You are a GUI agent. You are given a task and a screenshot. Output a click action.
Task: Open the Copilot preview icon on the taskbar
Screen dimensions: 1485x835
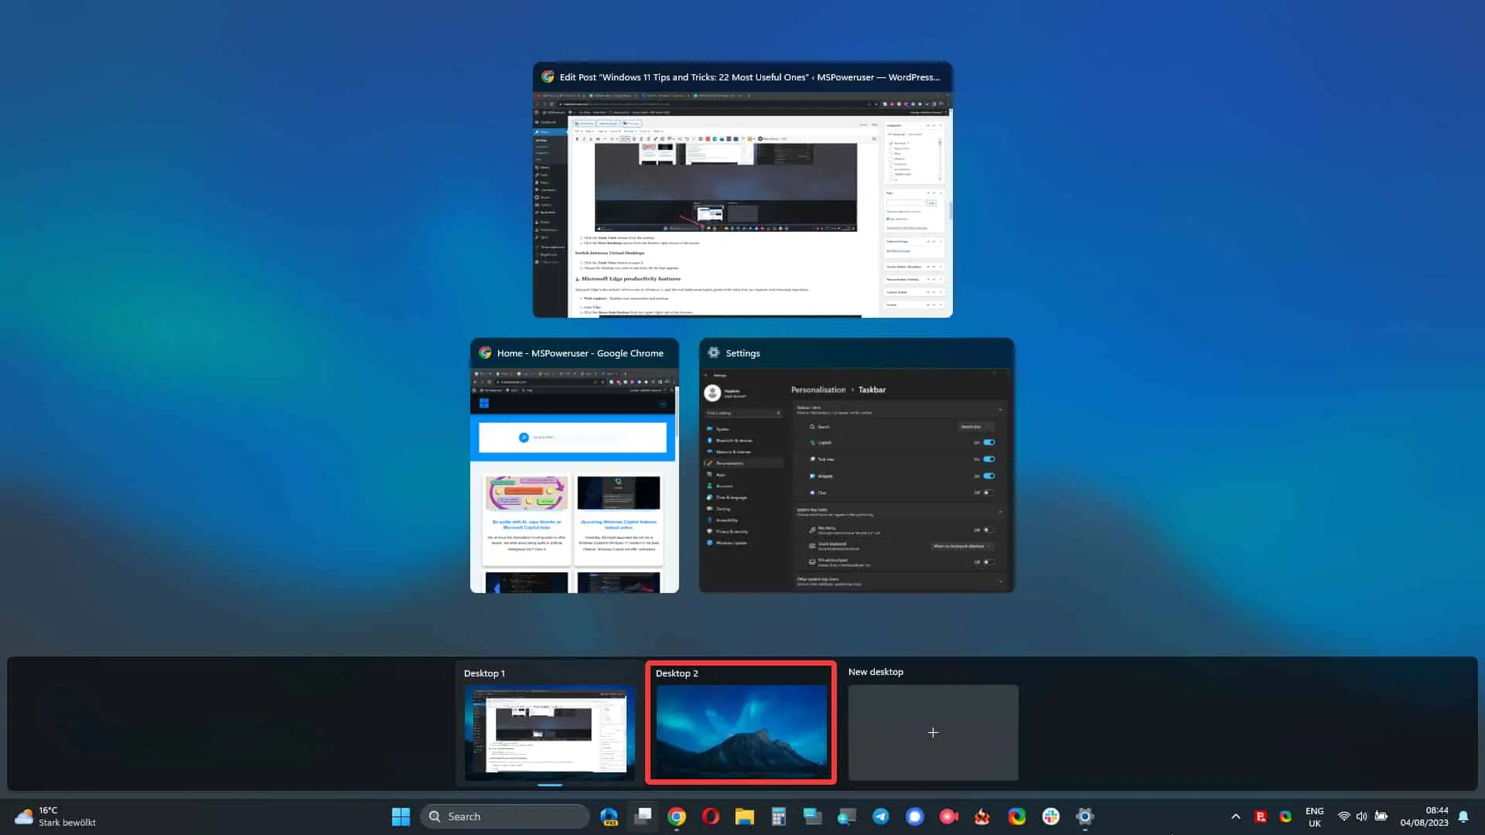[609, 816]
